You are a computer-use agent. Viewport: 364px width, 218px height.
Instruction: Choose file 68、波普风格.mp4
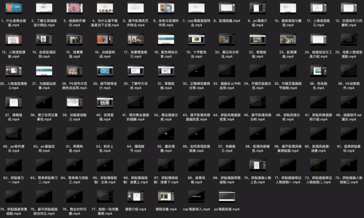click(x=197, y=164)
